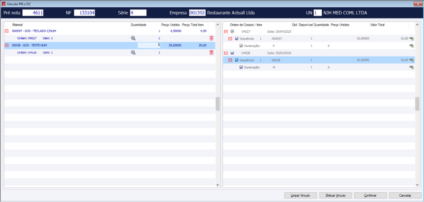The height and width of the screenshot is (202, 424).
Task: Click right panel scroll up arrow
Action: point(417,25)
